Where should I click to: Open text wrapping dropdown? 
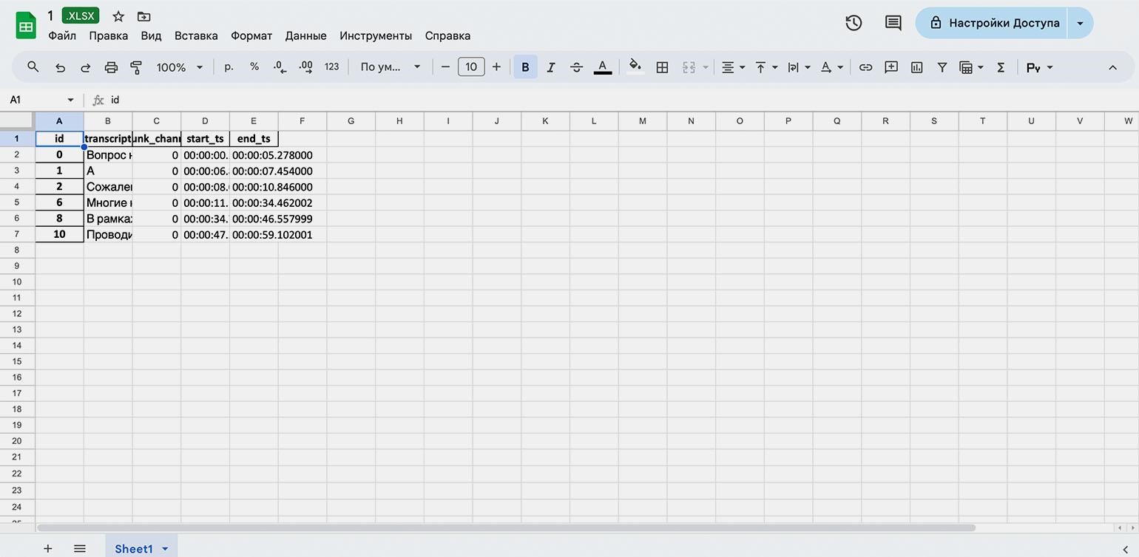point(799,67)
